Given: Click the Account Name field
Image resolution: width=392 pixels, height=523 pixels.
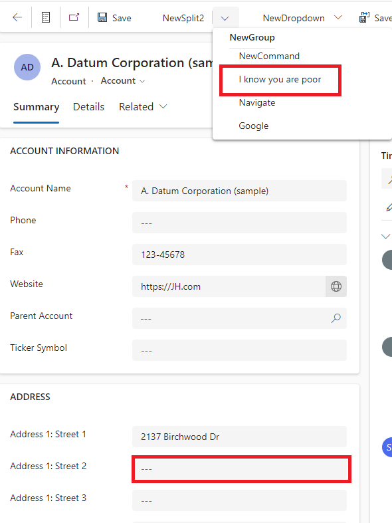Looking at the screenshot, I should click(x=239, y=191).
